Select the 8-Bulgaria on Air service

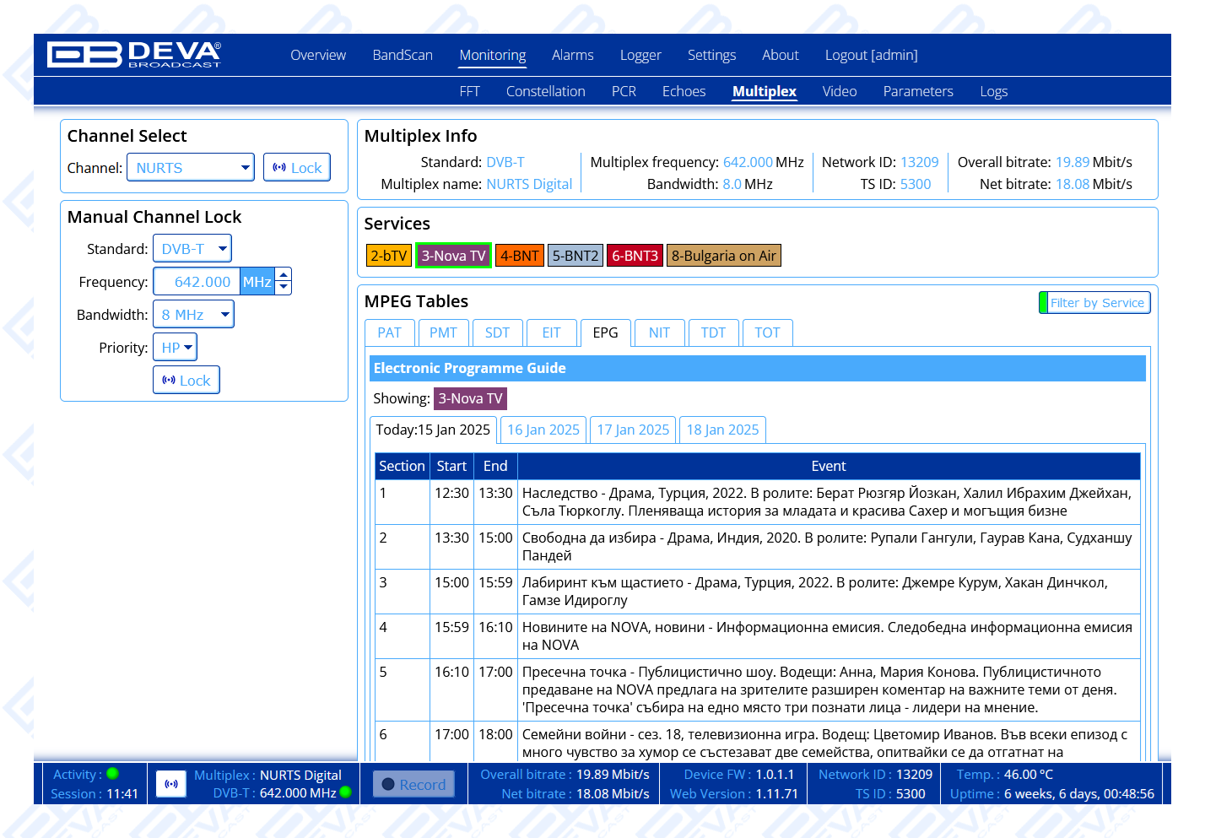[723, 256]
